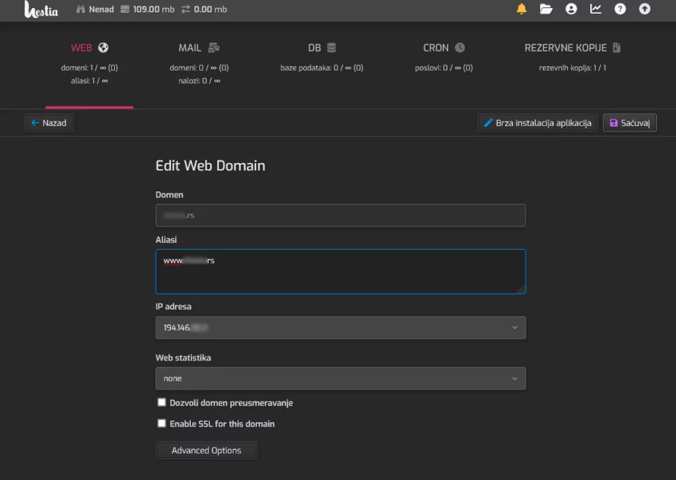Switch to the MAIL tab

tap(199, 64)
